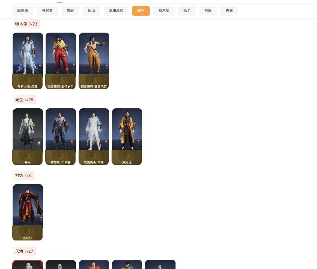This screenshot has width=317, height=269.
Task: Select the 封神录·申公豹 skin thumbnail
Action: 61,137
